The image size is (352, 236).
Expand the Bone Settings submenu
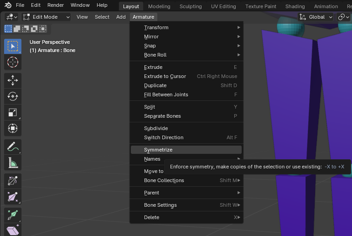pos(186,205)
